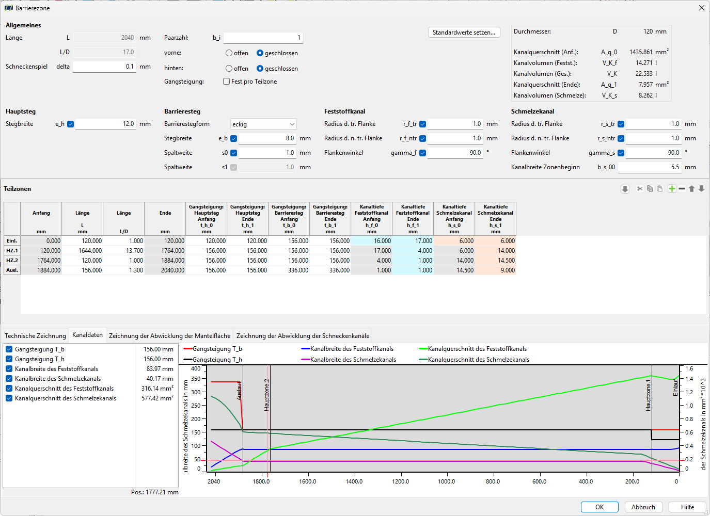Click the cut scissors icon in Teilzonen toolbar

tap(640, 189)
